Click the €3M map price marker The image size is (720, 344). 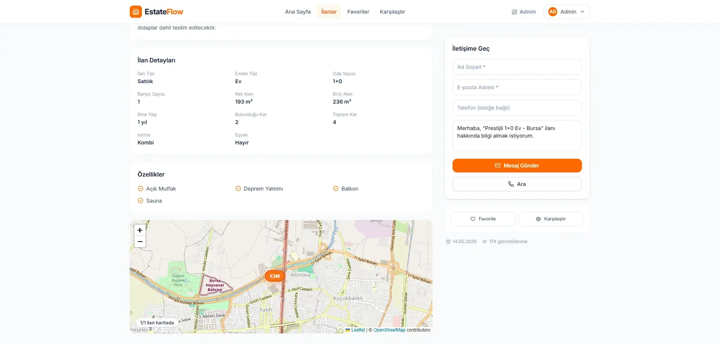[275, 276]
